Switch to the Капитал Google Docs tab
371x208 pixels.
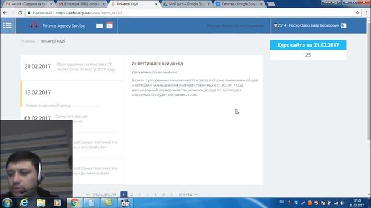click(239, 4)
